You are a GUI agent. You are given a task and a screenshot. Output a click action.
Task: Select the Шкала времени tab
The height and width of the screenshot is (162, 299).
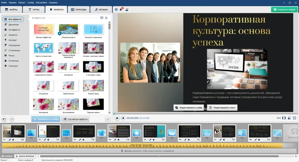coord(25,156)
